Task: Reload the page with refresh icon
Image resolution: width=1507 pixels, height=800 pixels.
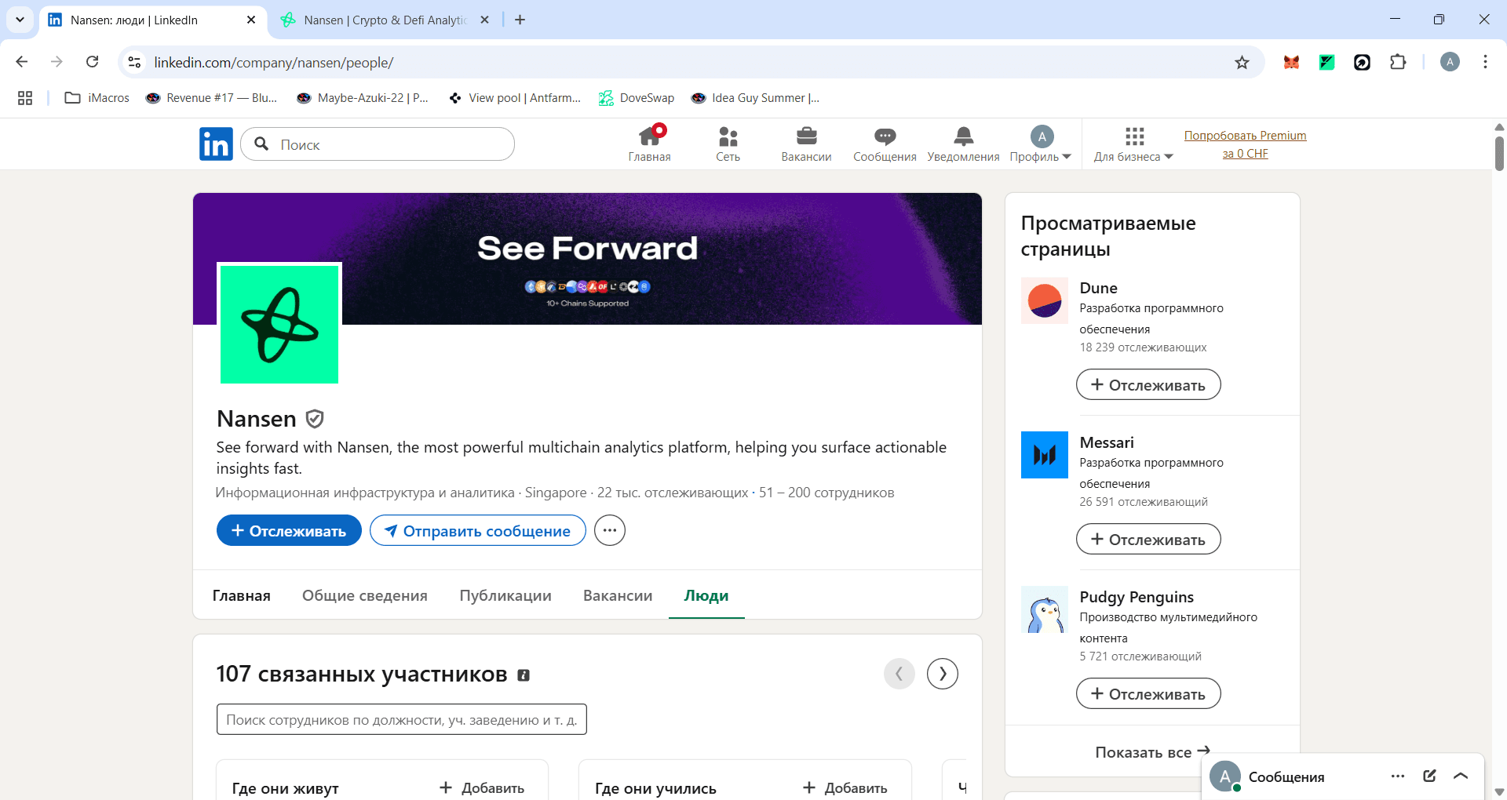Action: pyautogui.click(x=92, y=62)
